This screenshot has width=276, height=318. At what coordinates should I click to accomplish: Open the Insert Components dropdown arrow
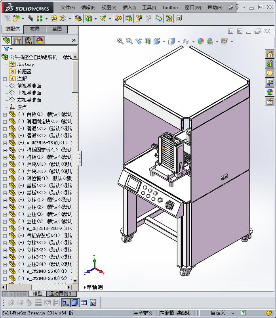(23, 19)
